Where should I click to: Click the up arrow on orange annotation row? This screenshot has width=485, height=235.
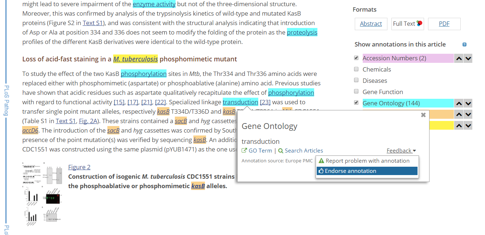pyautogui.click(x=459, y=114)
